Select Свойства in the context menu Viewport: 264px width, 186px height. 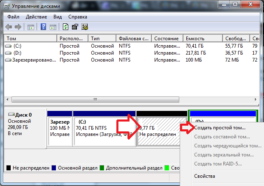tap(204, 176)
